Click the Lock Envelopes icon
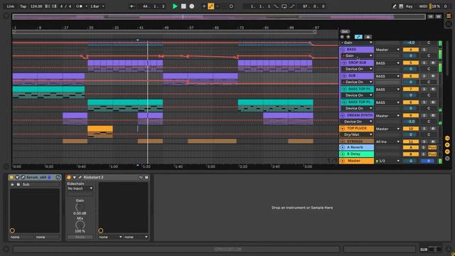Viewport: 455px width, 256px height. [x=368, y=37]
